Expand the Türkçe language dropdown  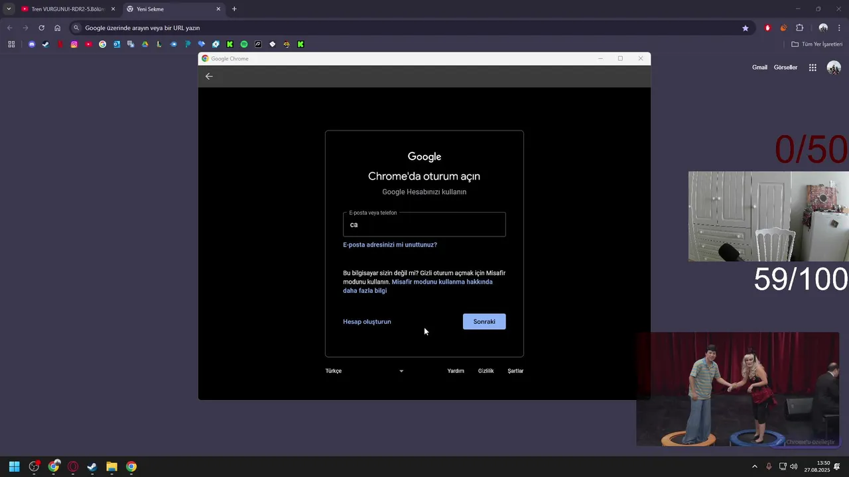[x=364, y=371]
